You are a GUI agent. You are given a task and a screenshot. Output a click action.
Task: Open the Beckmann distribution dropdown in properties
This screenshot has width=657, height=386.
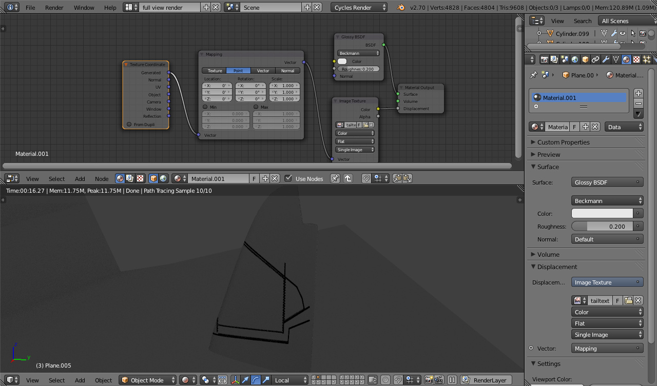click(x=607, y=201)
